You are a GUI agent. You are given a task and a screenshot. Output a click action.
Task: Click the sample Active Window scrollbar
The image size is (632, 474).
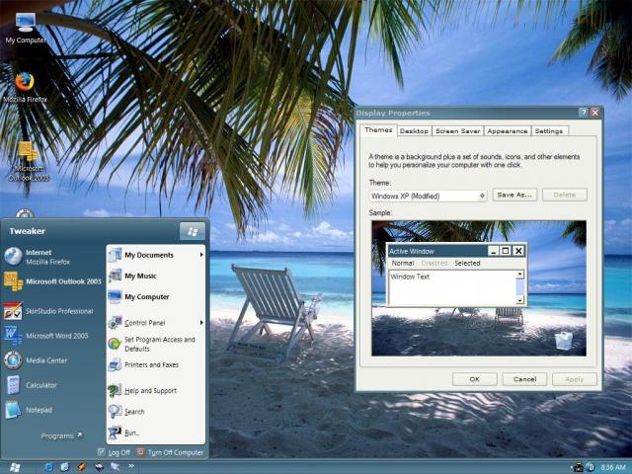point(520,287)
